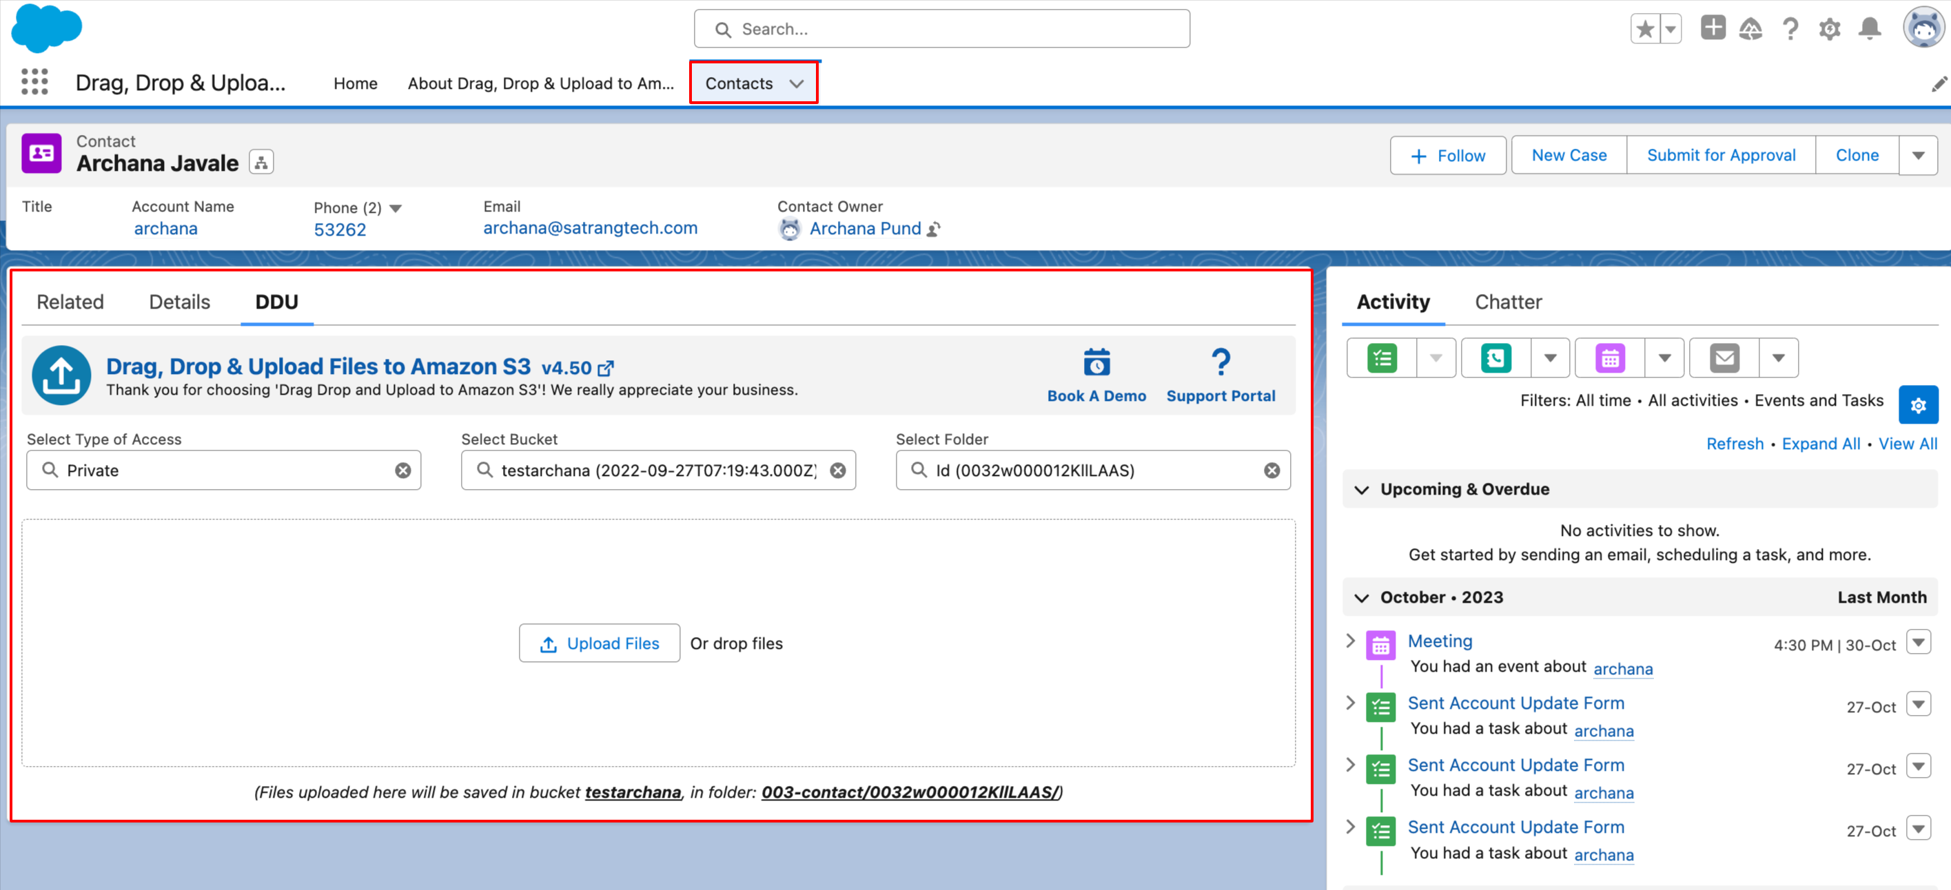Image resolution: width=1951 pixels, height=890 pixels.
Task: Expand the Meeting event details
Action: 1349,641
